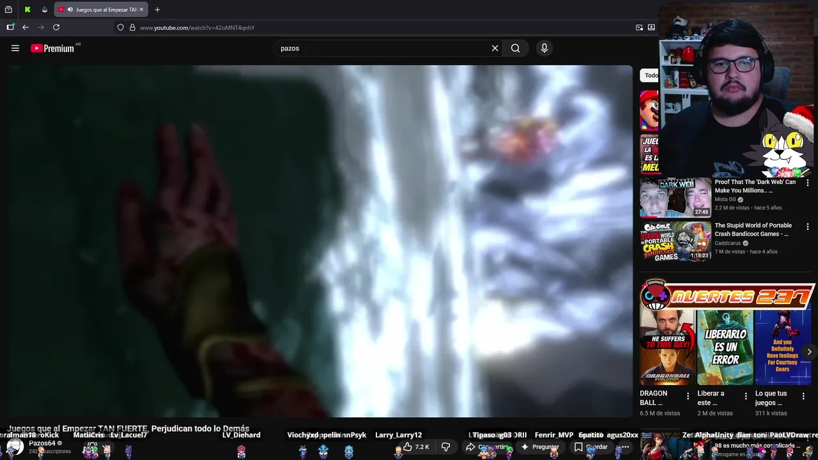Open the Caddicarus channel name
Viewport: 818px width, 460px height.
point(728,243)
